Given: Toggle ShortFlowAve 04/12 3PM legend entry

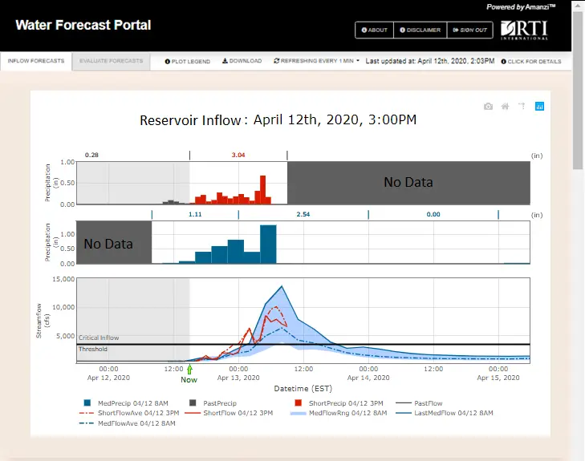Looking at the screenshot, I should point(129,413).
